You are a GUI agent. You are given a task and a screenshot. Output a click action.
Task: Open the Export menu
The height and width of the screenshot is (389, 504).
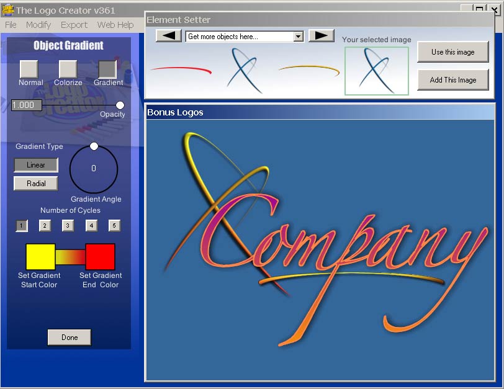[74, 25]
